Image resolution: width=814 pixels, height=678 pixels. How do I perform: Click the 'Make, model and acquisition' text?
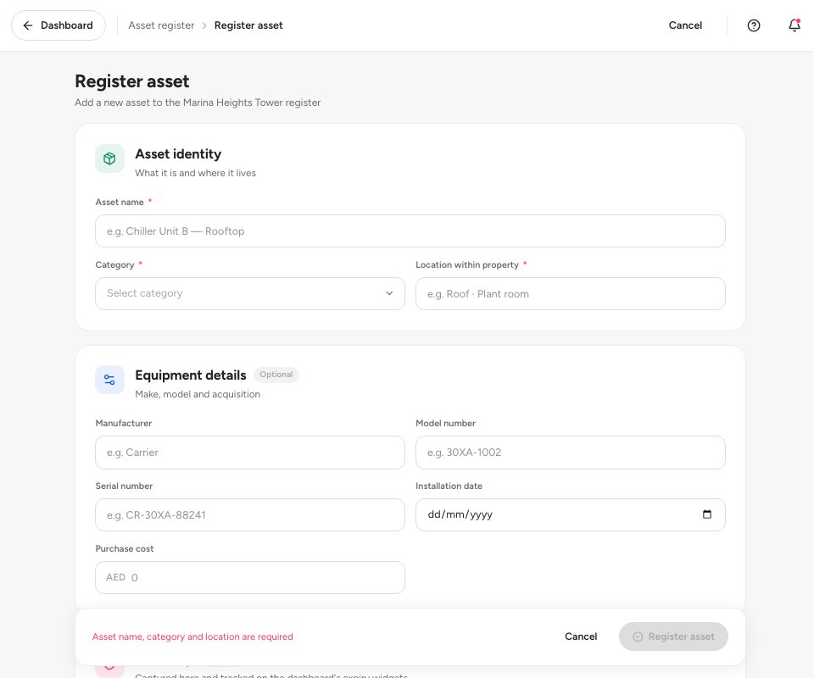pos(198,394)
